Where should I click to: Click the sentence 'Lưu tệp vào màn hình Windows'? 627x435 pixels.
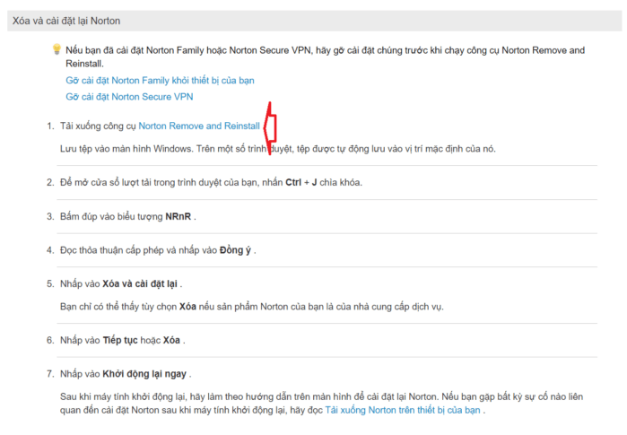126,149
